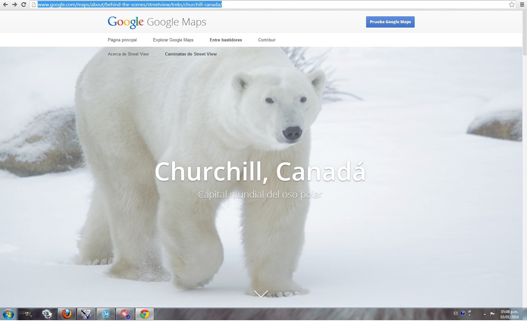Click the browser forward arrow

coord(14,5)
